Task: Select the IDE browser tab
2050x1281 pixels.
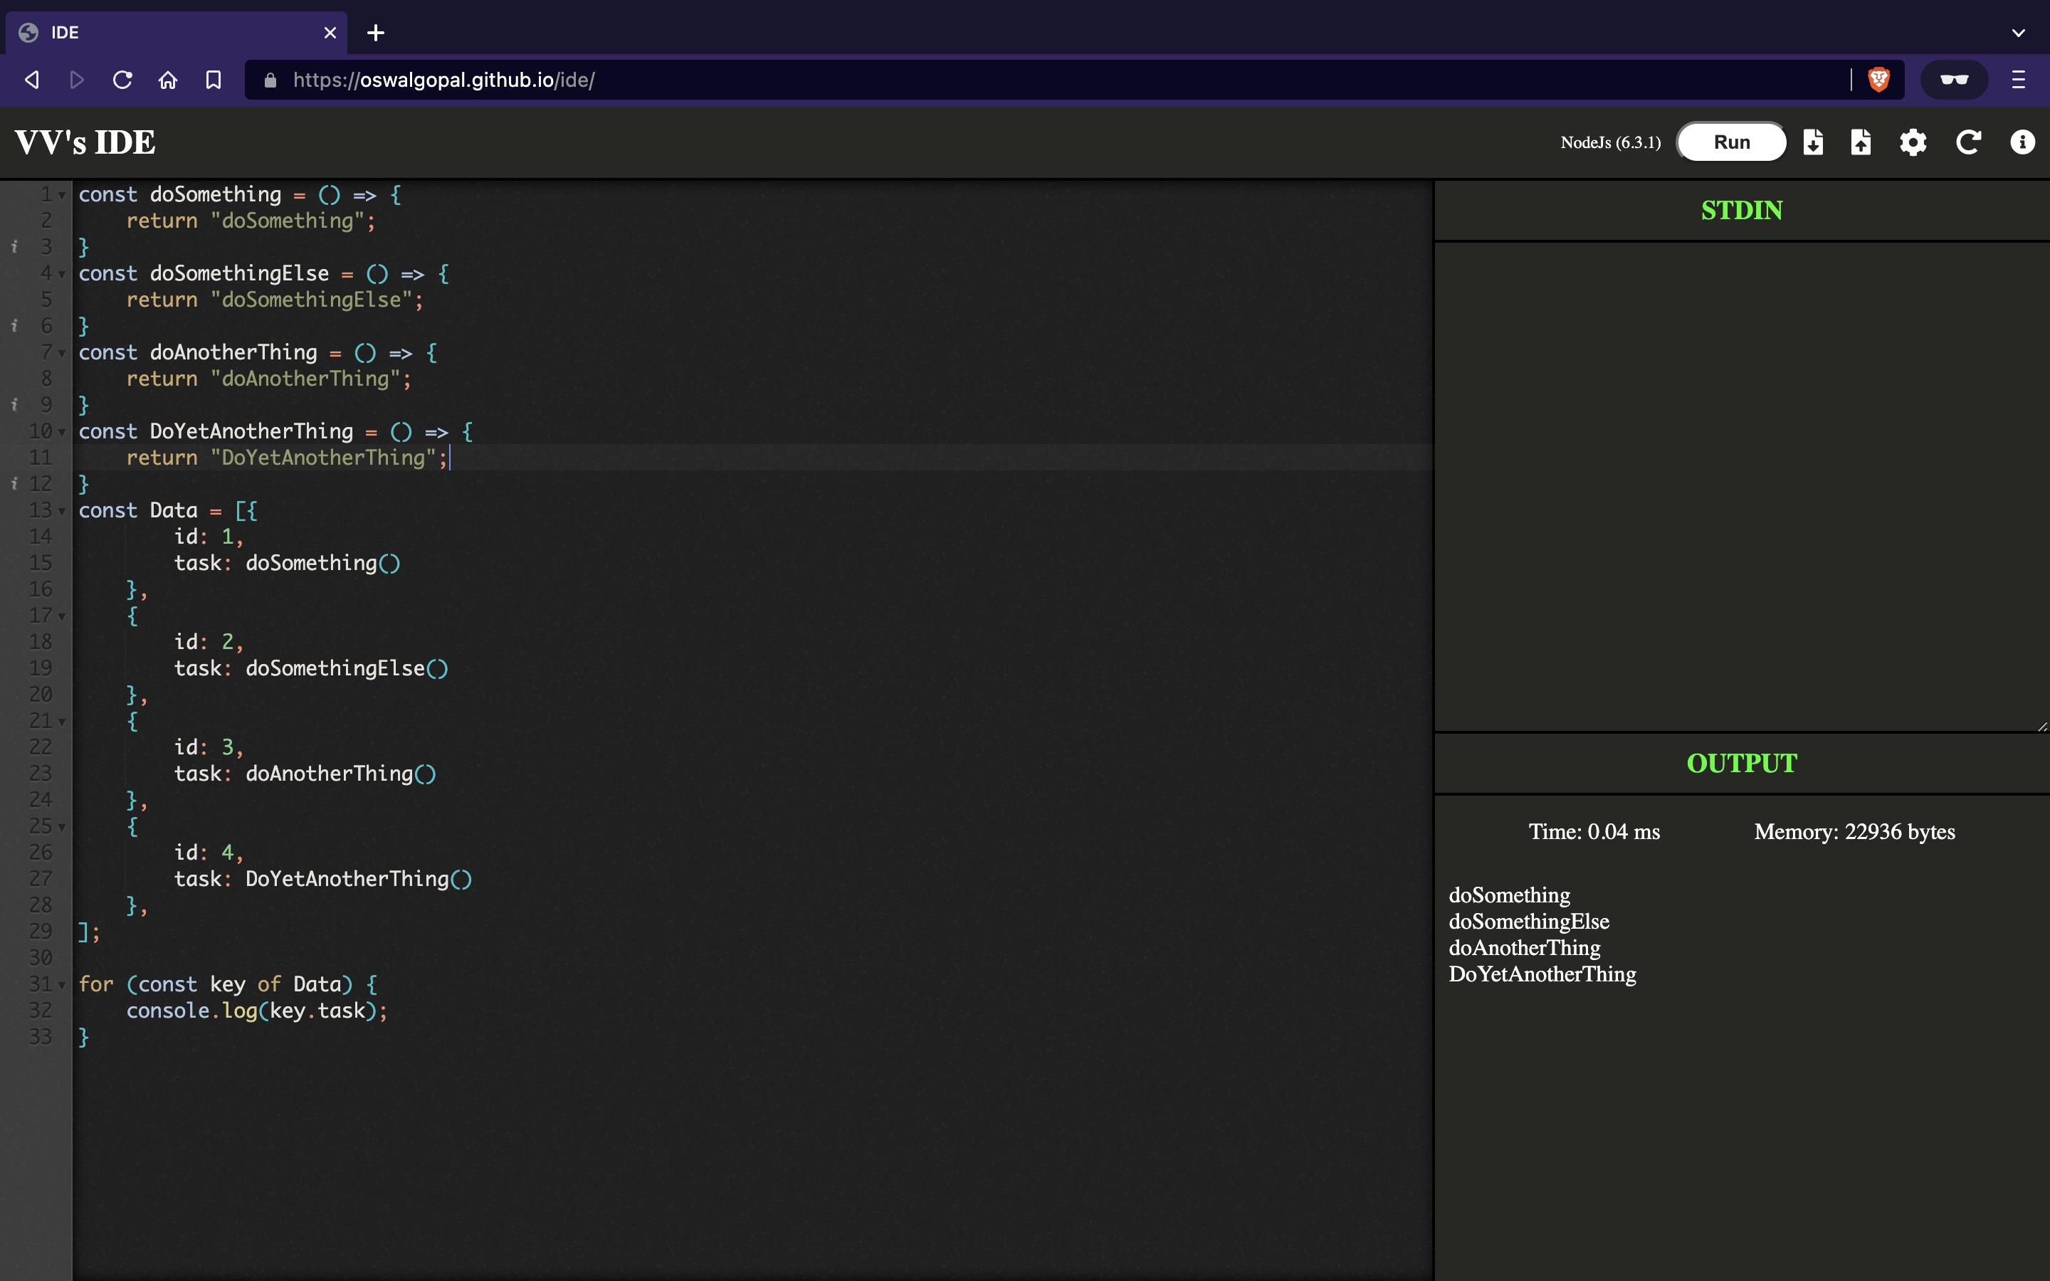Action: click(x=177, y=32)
